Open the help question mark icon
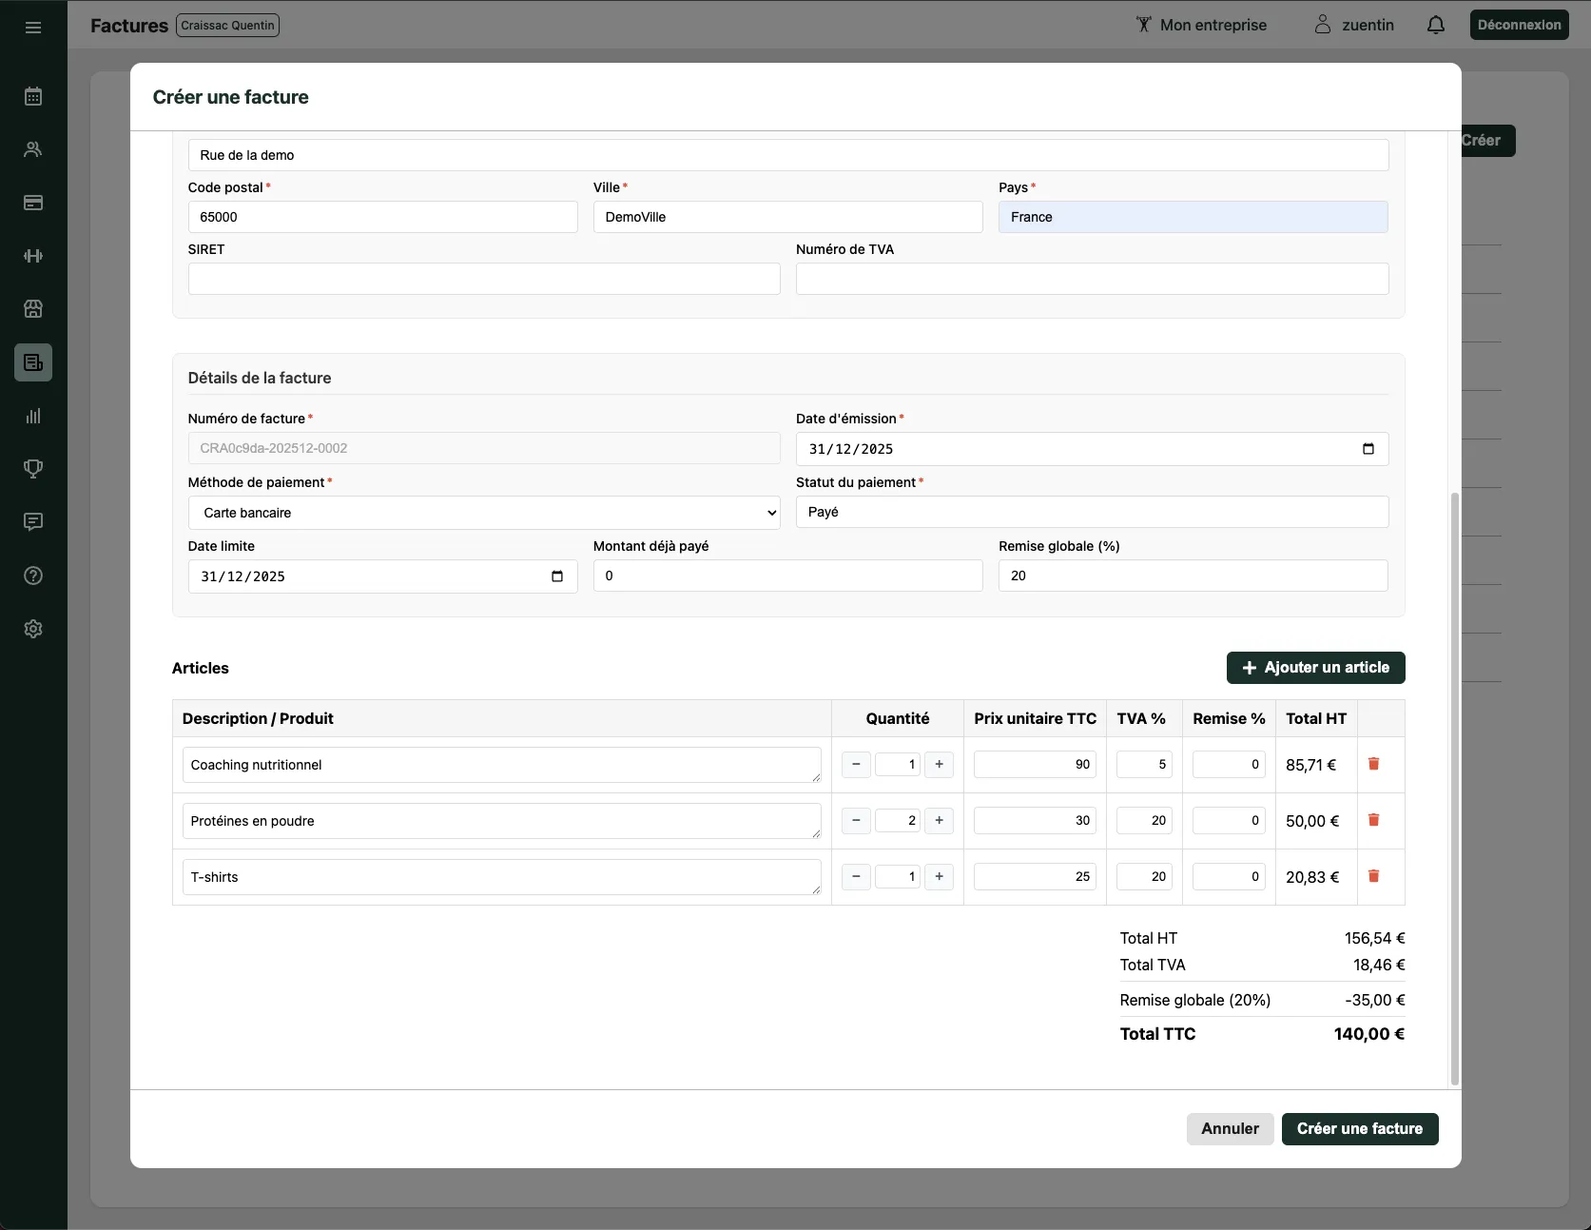Screen dimensions: 1591x1230 click(x=33, y=576)
